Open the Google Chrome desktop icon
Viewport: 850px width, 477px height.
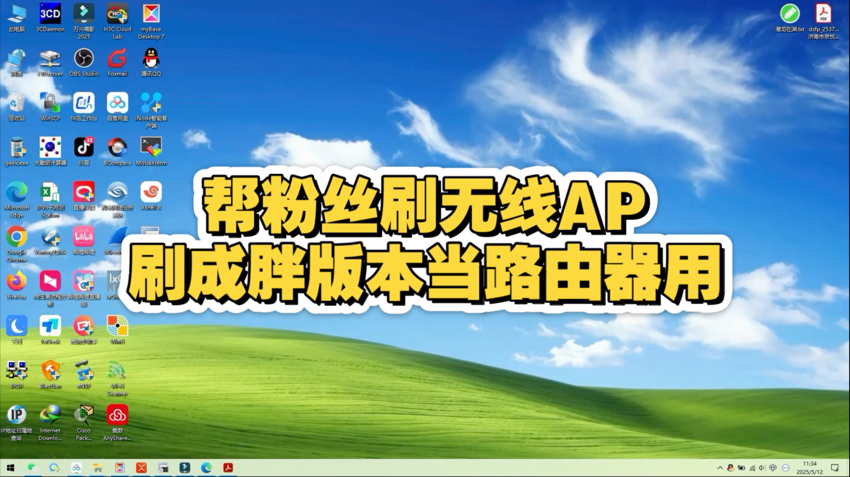click(x=17, y=244)
